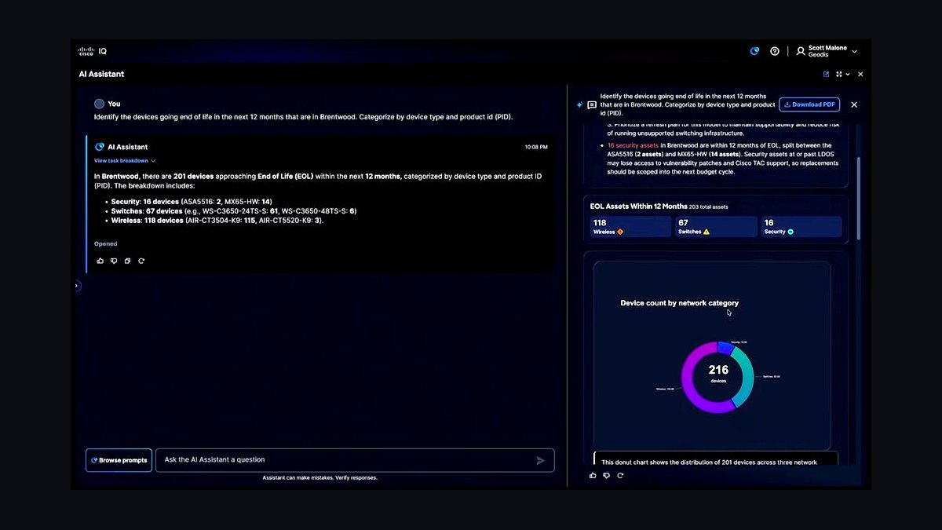
Task: Focus the 'Ask the AI Assistant a question' field
Action: click(x=355, y=460)
